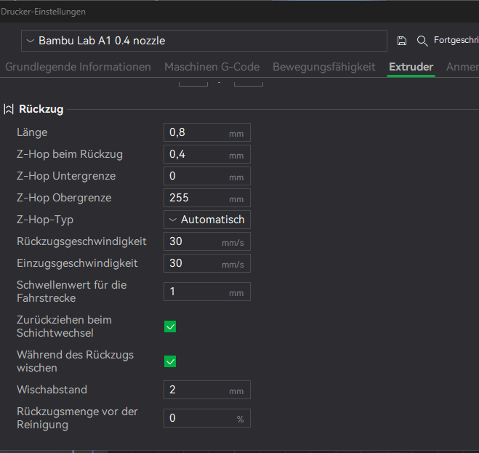Toggle Zurückziehen beim Schichtwechsel checkbox
The width and height of the screenshot is (479, 453).
(x=170, y=326)
